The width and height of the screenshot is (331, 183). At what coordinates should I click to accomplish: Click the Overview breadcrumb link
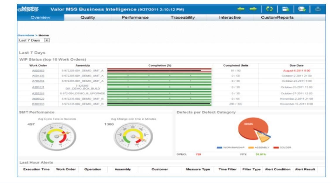click(x=26, y=35)
